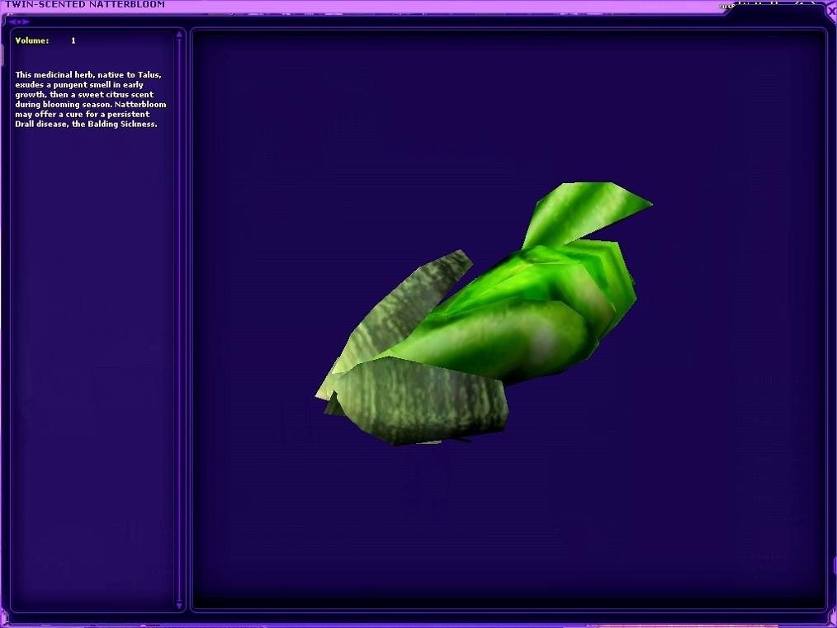The height and width of the screenshot is (628, 837).
Task: Click the scroll up arrow in description panel
Action: tap(180, 35)
